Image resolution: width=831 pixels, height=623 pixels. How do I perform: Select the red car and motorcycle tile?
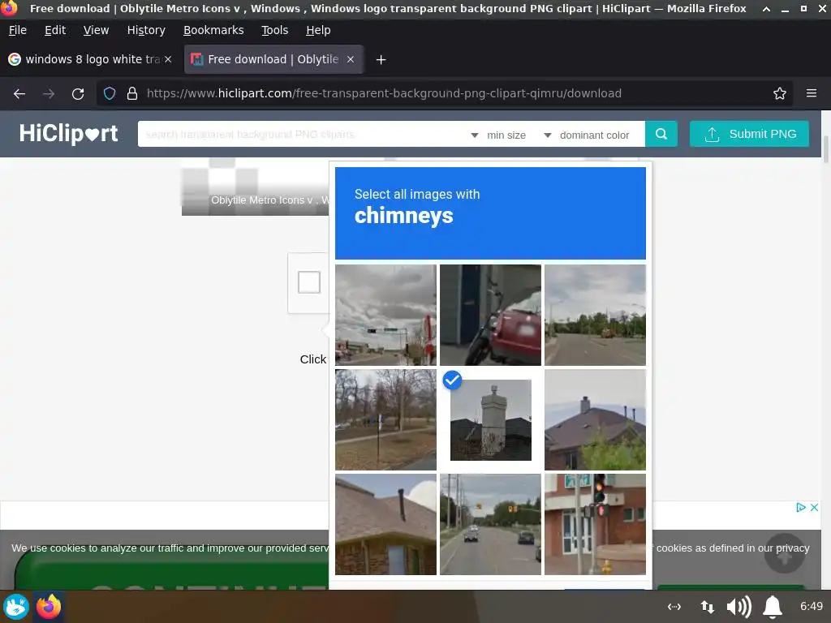coord(490,316)
